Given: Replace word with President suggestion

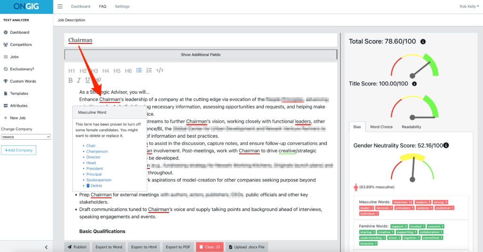Looking at the screenshot, I should coord(94,168).
